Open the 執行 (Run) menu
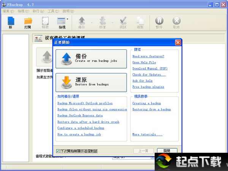Viewport: 228px width, 171px height. [38, 11]
